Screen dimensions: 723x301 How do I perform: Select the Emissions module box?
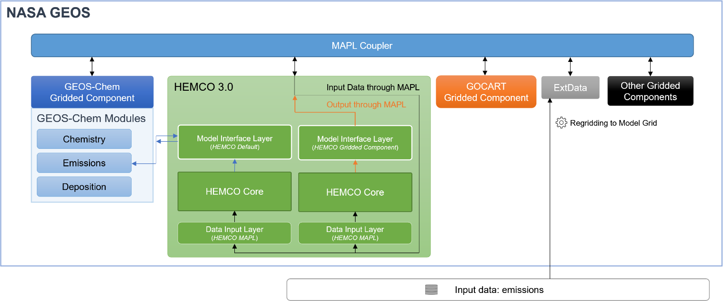coord(84,163)
